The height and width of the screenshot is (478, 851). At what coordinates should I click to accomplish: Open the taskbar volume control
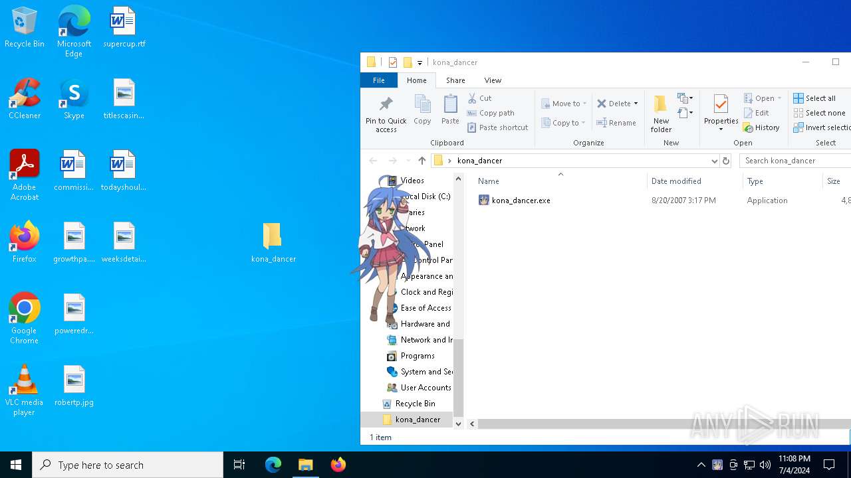pos(765,465)
